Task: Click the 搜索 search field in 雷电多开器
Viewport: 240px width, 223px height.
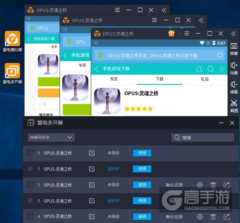Action: coord(203,138)
